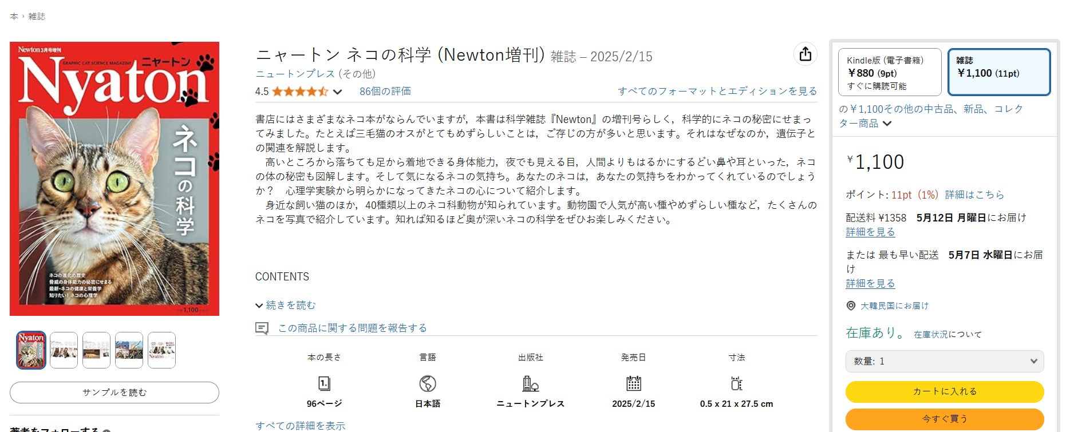Expand the other used and new offers chevron

point(887,124)
